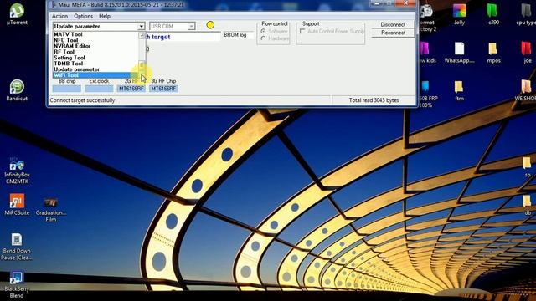The width and height of the screenshot is (536, 301).
Task: Click the yellow connection status indicator
Action: (x=210, y=25)
